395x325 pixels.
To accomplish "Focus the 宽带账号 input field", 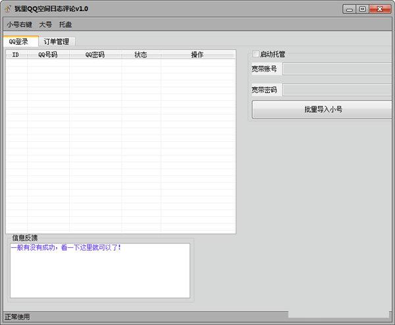I will tap(338, 69).
